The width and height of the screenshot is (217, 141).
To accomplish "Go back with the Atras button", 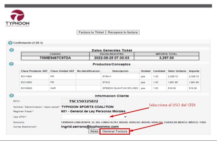I will [x=94, y=131].
